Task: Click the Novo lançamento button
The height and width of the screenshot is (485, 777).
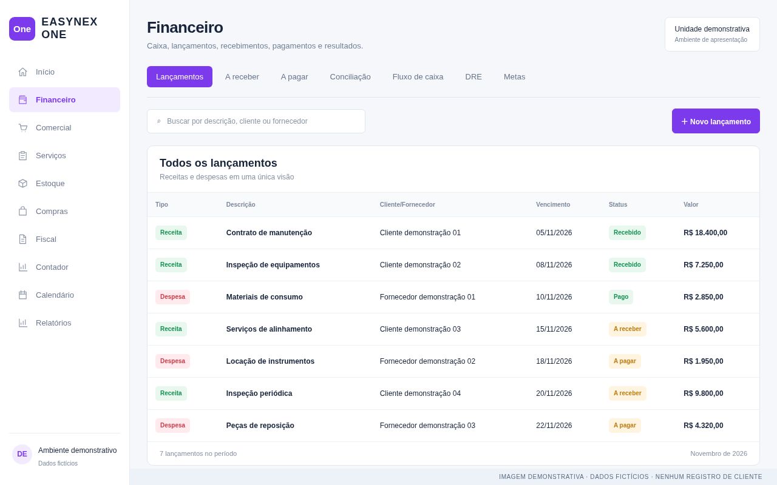Action: coord(716,121)
